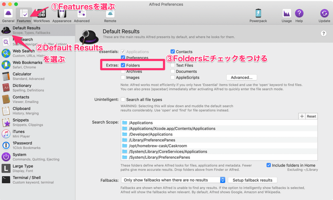This screenshot has height=200, width=333.
Task: Open the Clipboard feature icon
Action: point(6,111)
